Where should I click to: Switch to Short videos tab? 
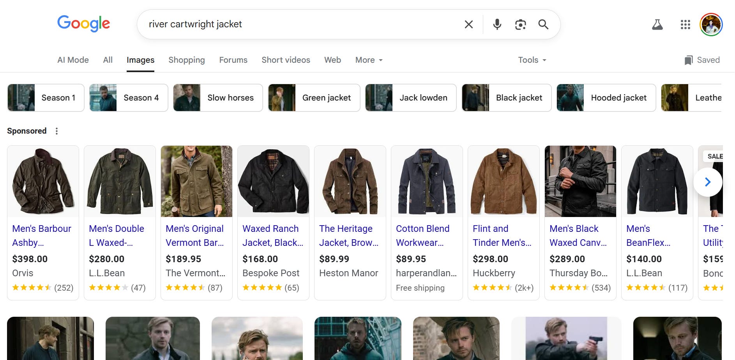286,60
